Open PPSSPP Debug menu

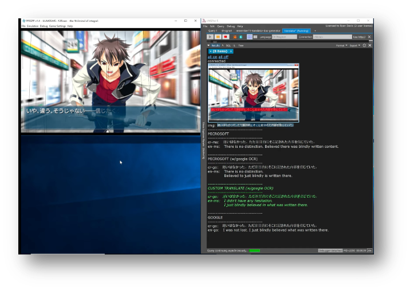click(x=44, y=26)
